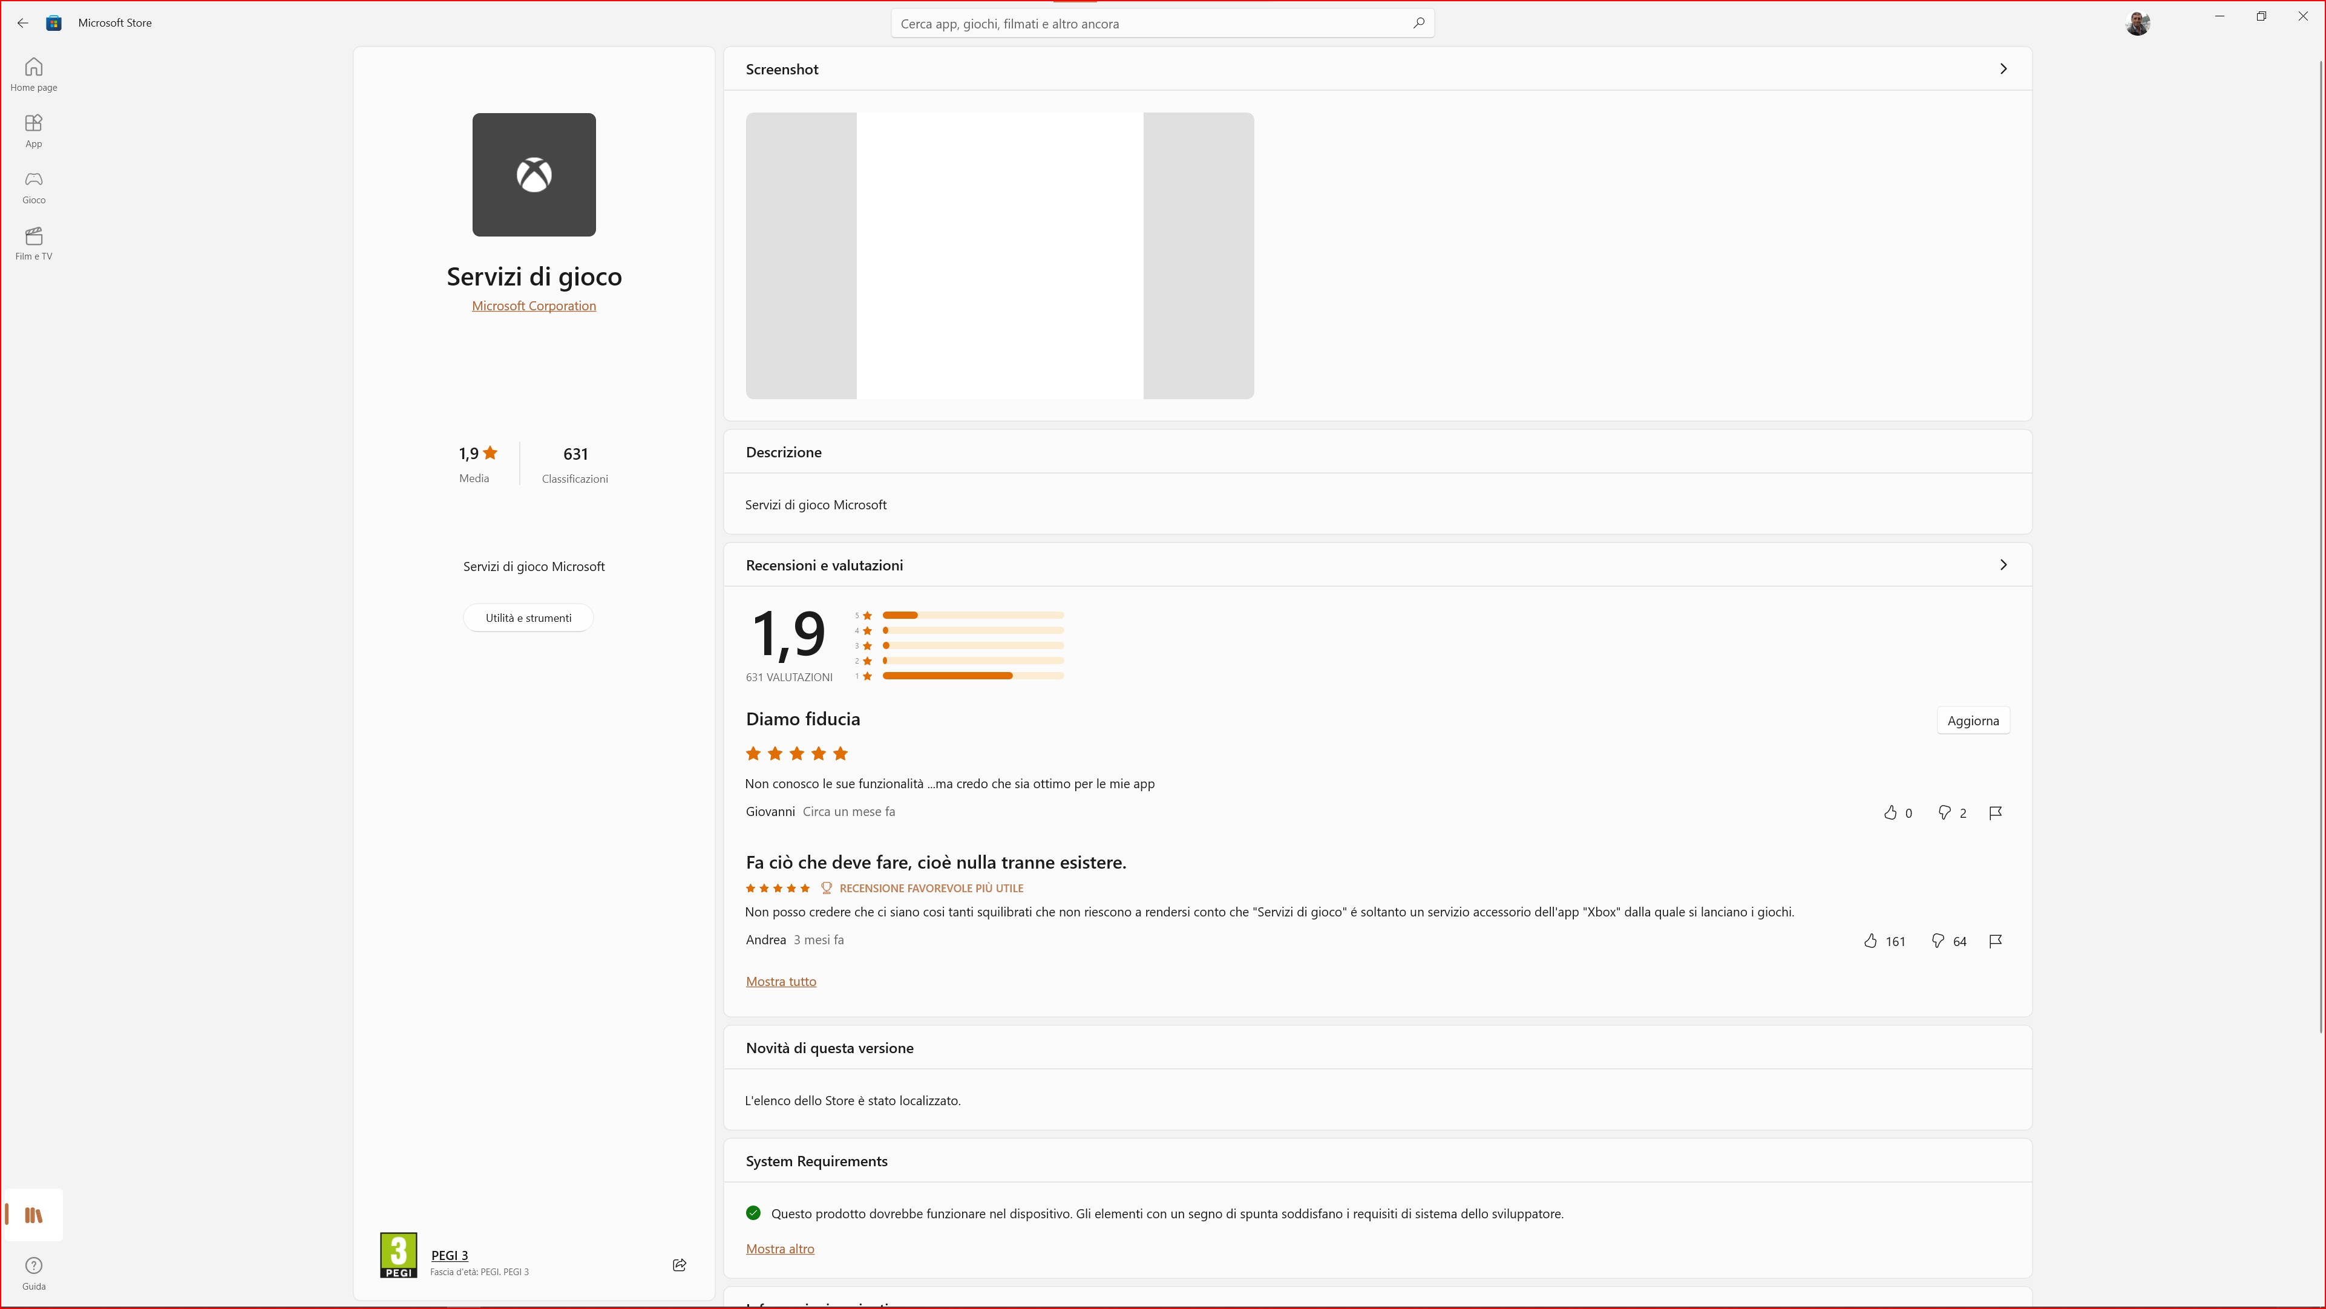
Task: Expand Recensioni e valutazioni chevron
Action: pyautogui.click(x=2003, y=565)
